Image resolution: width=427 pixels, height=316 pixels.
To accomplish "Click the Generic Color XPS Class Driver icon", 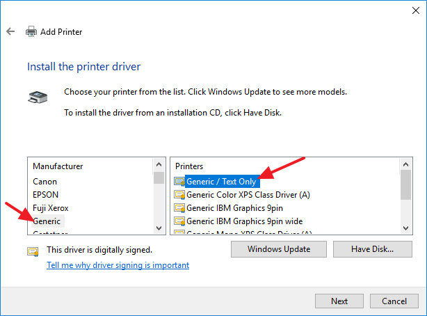I will point(179,195).
